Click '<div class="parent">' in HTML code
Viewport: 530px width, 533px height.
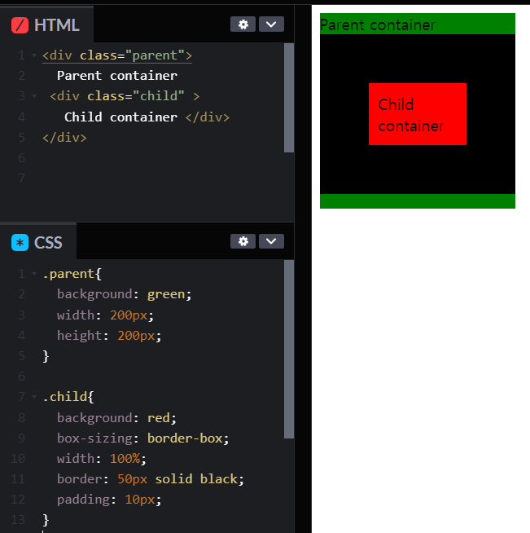(x=117, y=55)
